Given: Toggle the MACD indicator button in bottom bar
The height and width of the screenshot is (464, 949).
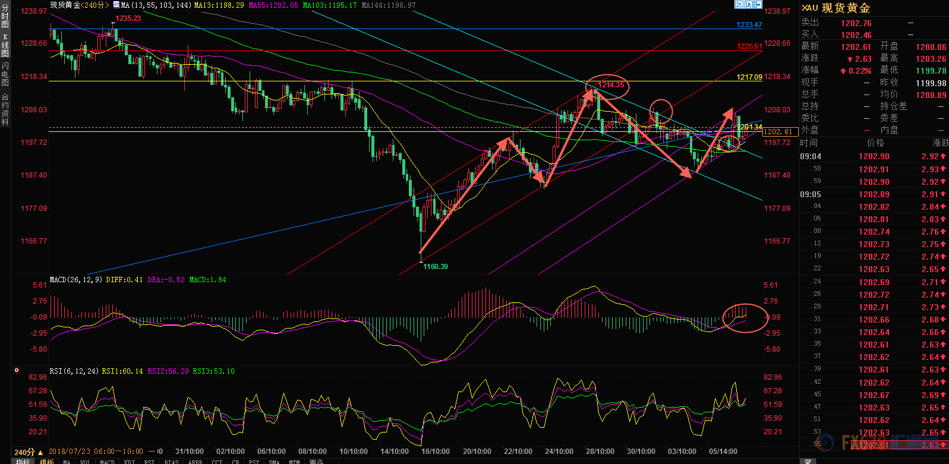Looking at the screenshot, I should pyautogui.click(x=107, y=462).
